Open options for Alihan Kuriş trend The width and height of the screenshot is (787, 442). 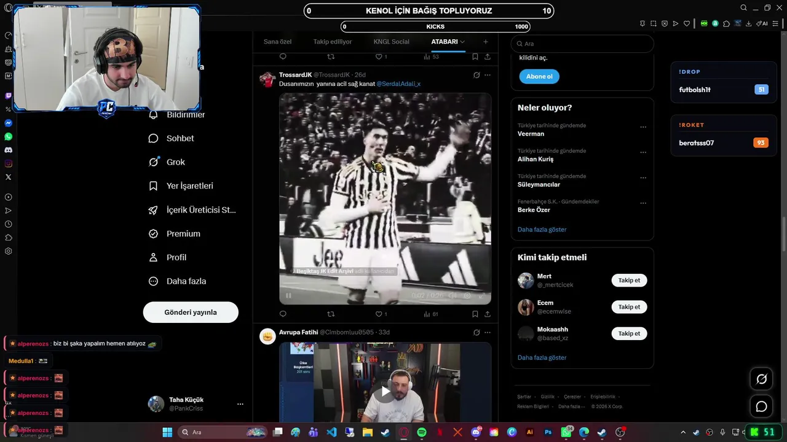click(643, 152)
